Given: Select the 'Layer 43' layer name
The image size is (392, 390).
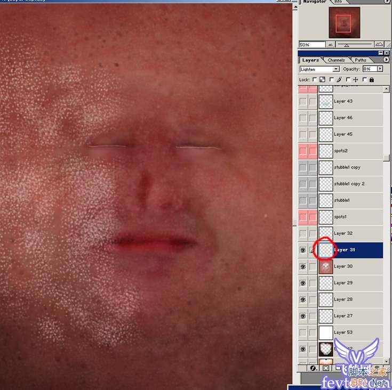Looking at the screenshot, I should [x=343, y=101].
